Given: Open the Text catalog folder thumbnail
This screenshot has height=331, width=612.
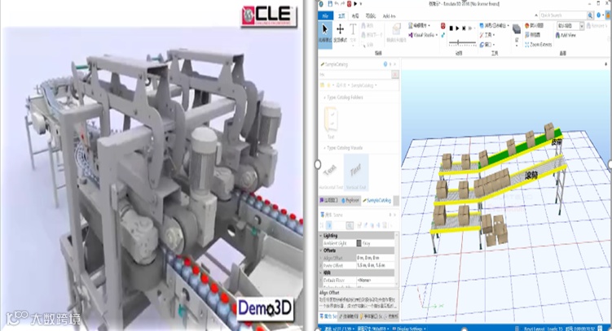Looking at the screenshot, I should (x=331, y=121).
